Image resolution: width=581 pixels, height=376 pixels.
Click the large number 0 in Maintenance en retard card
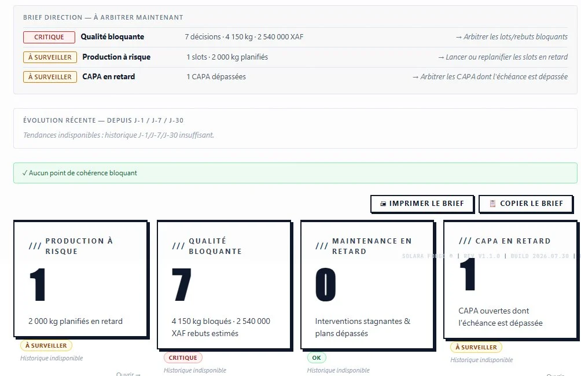click(326, 285)
